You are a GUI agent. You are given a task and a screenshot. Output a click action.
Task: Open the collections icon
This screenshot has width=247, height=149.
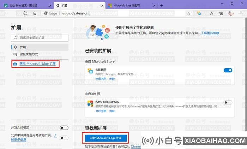click(221, 13)
